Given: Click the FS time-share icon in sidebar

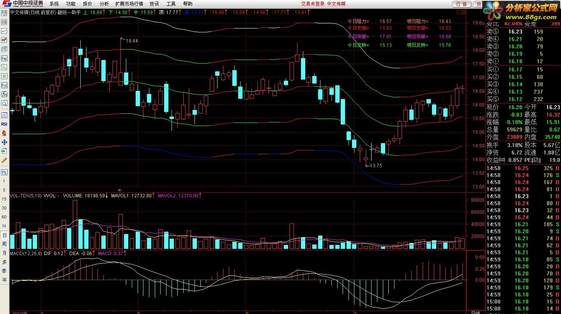Looking at the screenshot, I should pyautogui.click(x=4, y=172).
